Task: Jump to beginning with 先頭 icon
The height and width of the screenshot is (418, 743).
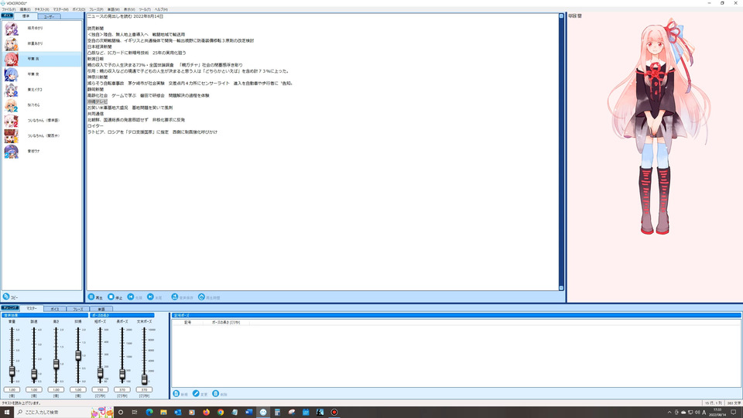Action: (131, 296)
